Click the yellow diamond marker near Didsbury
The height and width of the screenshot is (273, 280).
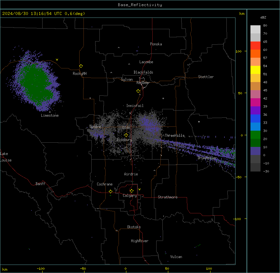126,135
